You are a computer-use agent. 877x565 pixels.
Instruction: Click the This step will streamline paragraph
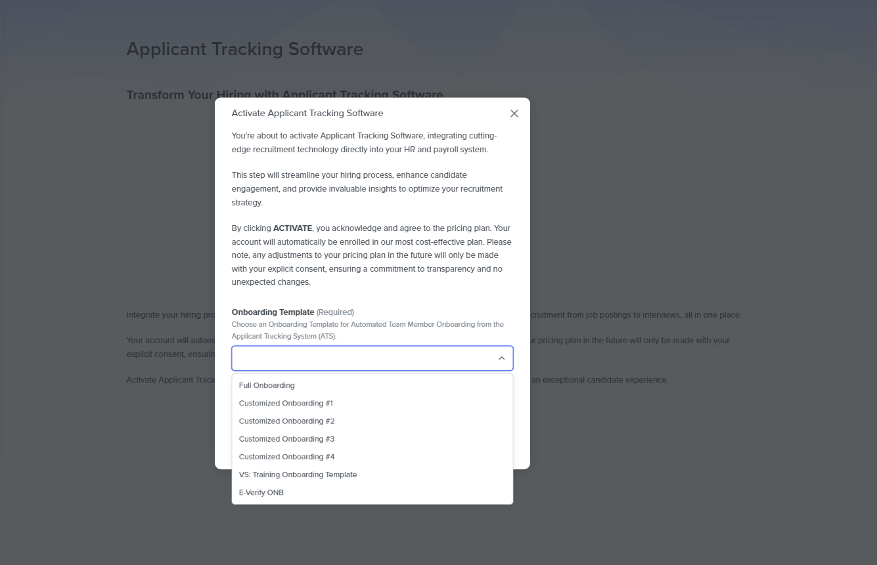[367, 188]
